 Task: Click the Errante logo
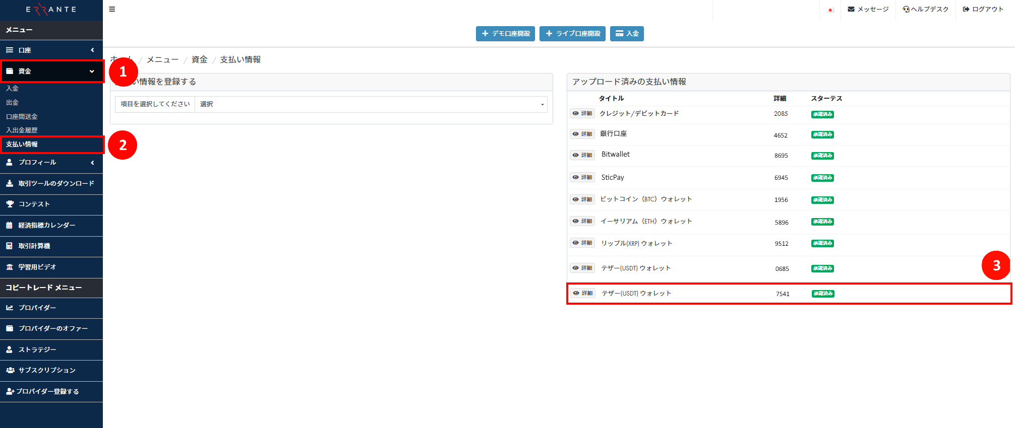(51, 10)
